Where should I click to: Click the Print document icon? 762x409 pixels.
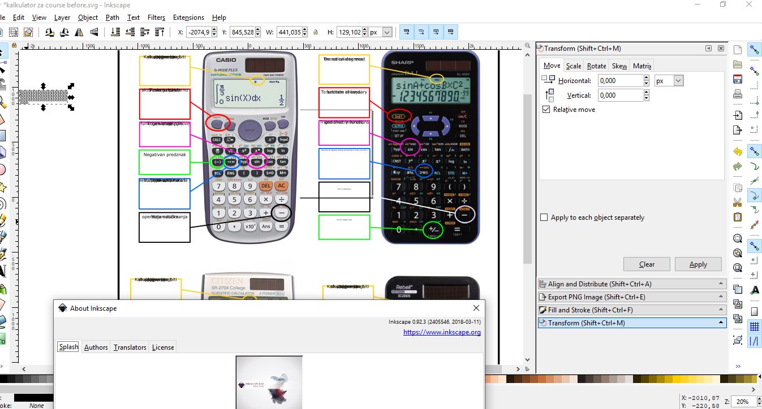click(x=737, y=94)
